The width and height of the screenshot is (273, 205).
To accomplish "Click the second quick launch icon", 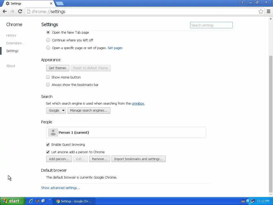I will (x=37, y=201).
